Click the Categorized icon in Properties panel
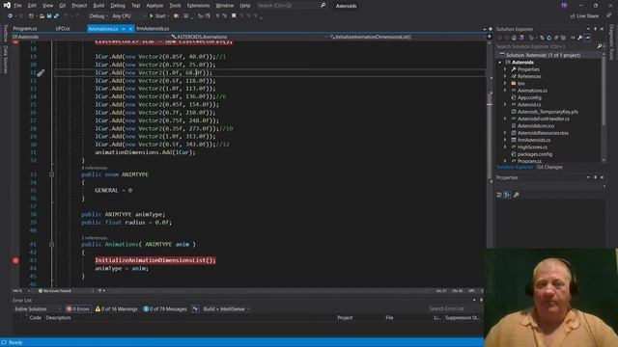 coord(499,195)
